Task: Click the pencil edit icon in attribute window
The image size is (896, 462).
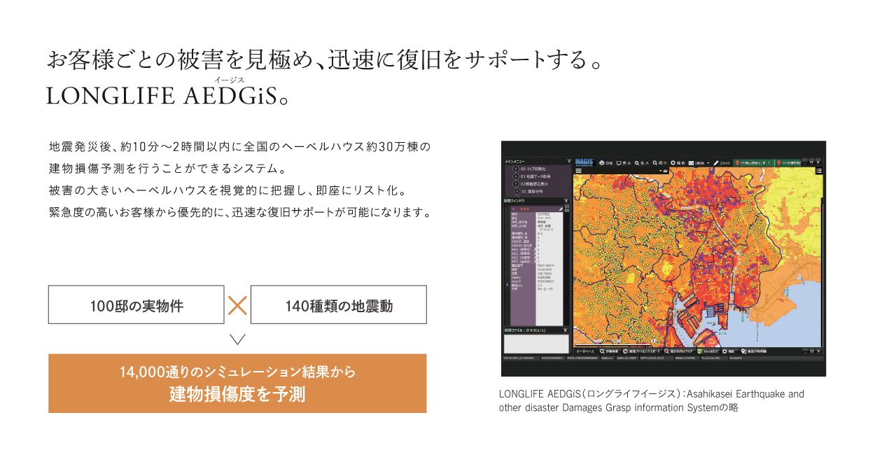Action: pos(561,209)
